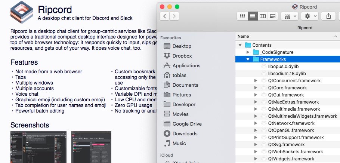The image size is (340, 163).
Task: Toggle sort direction arrow in Name column
Action: click(x=336, y=37)
